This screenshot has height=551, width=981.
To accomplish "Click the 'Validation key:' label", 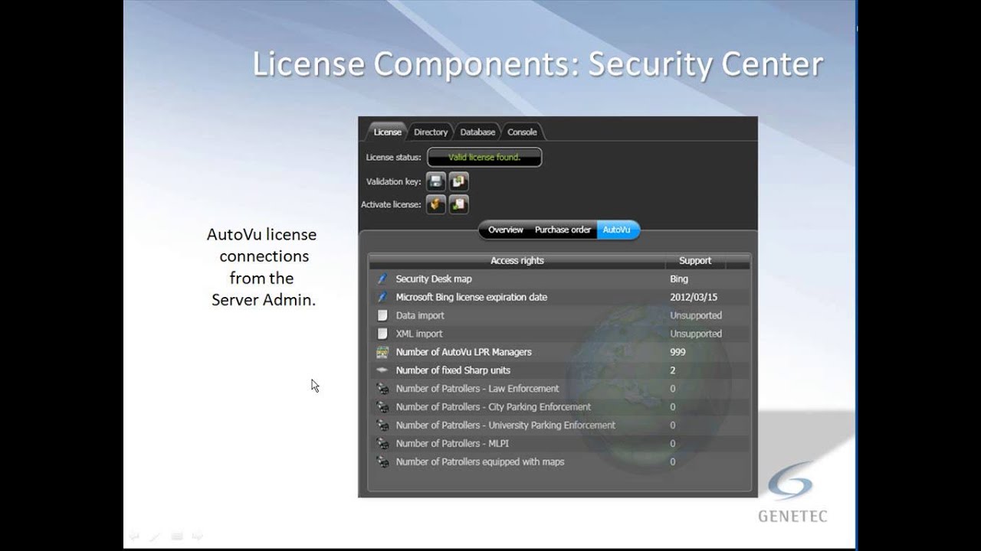I will pyautogui.click(x=393, y=181).
